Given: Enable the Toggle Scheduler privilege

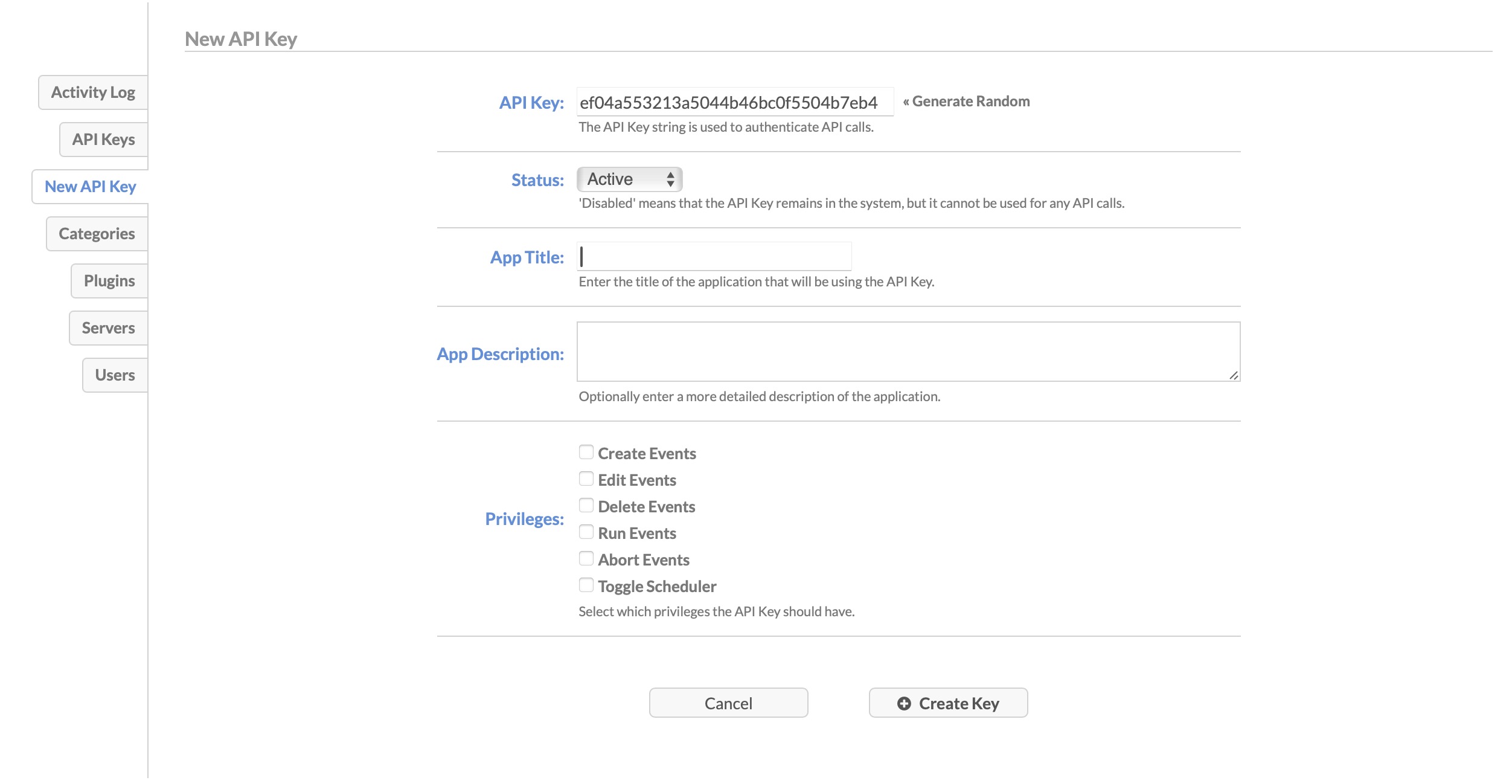Looking at the screenshot, I should point(586,584).
